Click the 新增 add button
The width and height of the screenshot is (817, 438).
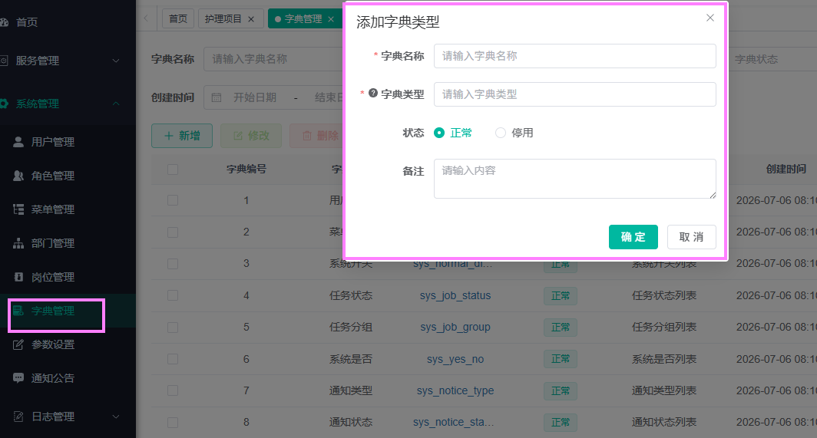[x=182, y=136]
